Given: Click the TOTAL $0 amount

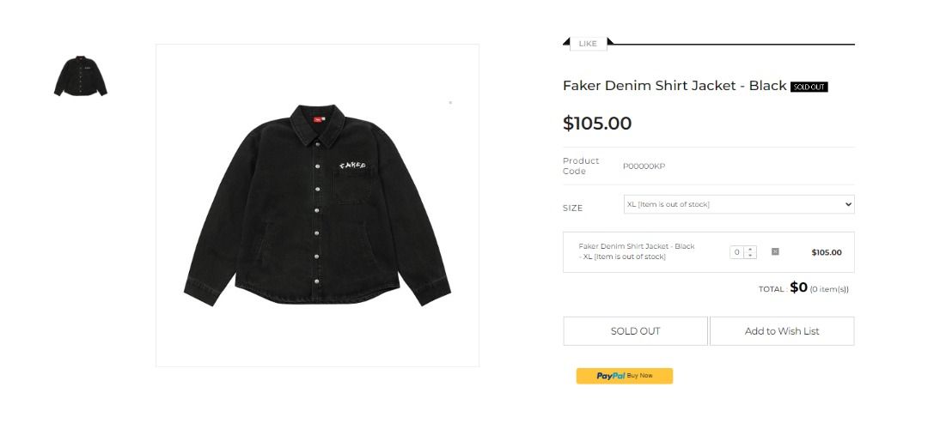Looking at the screenshot, I should tap(798, 288).
